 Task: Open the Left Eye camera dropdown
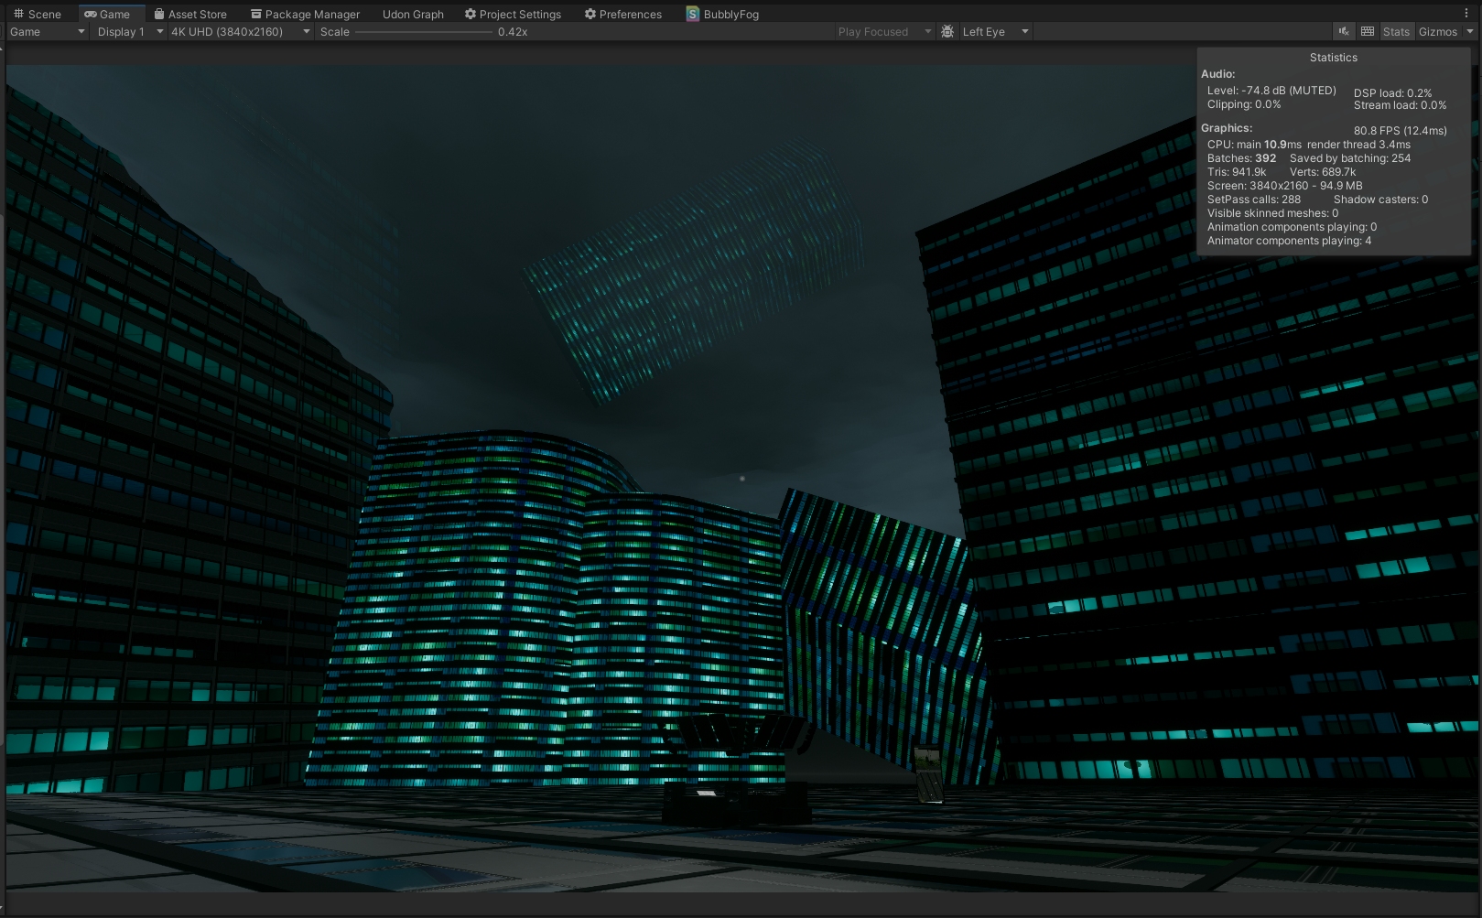pos(995,31)
